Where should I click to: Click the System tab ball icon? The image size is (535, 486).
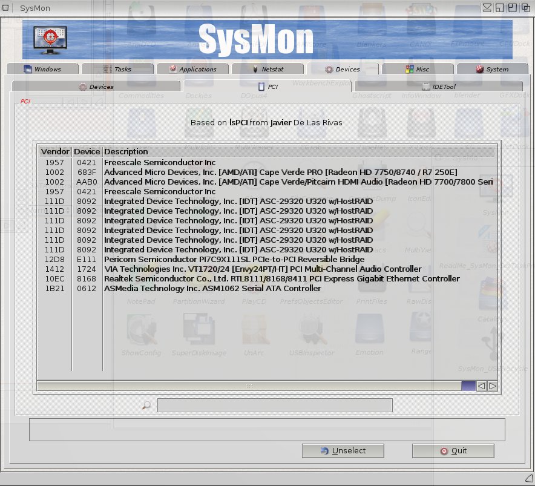480,69
